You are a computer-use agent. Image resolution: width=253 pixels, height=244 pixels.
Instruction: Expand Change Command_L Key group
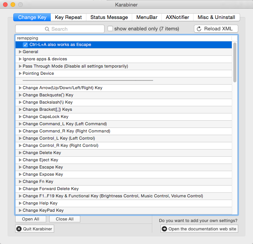20,124
